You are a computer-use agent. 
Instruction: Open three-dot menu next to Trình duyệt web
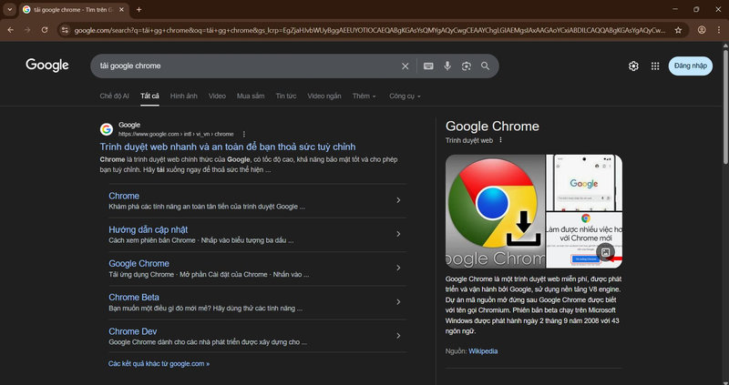pyautogui.click(x=500, y=140)
